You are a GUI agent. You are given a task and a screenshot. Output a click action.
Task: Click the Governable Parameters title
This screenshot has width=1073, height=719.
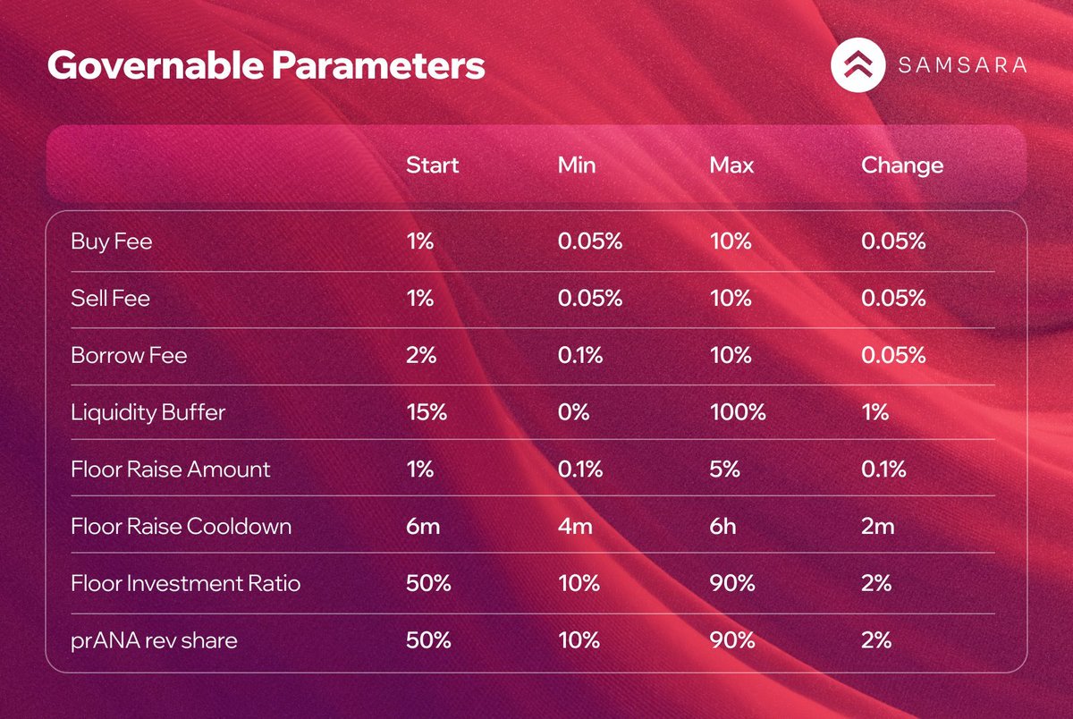266,65
